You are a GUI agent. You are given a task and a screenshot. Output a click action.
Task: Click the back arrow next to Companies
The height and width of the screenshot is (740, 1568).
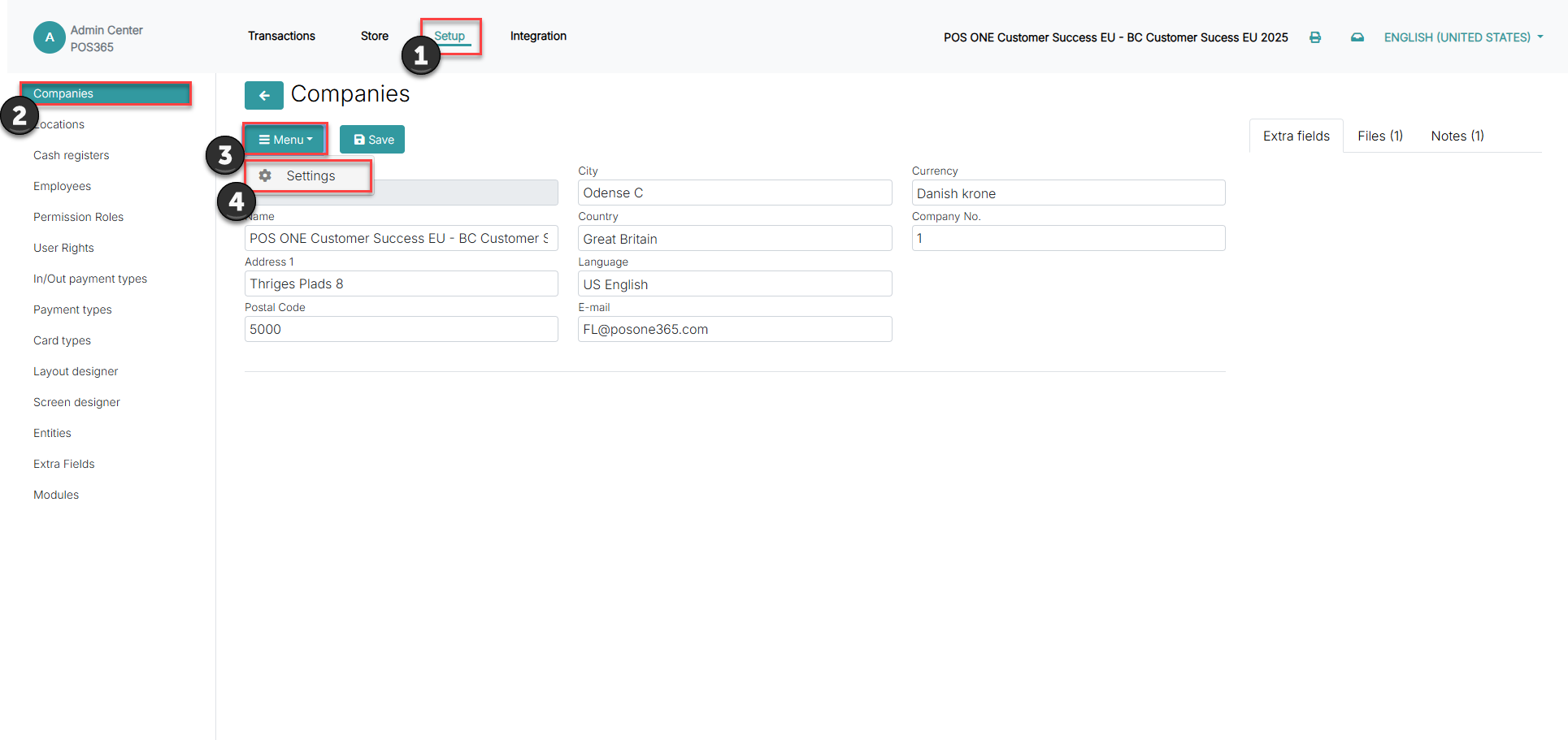click(x=263, y=95)
